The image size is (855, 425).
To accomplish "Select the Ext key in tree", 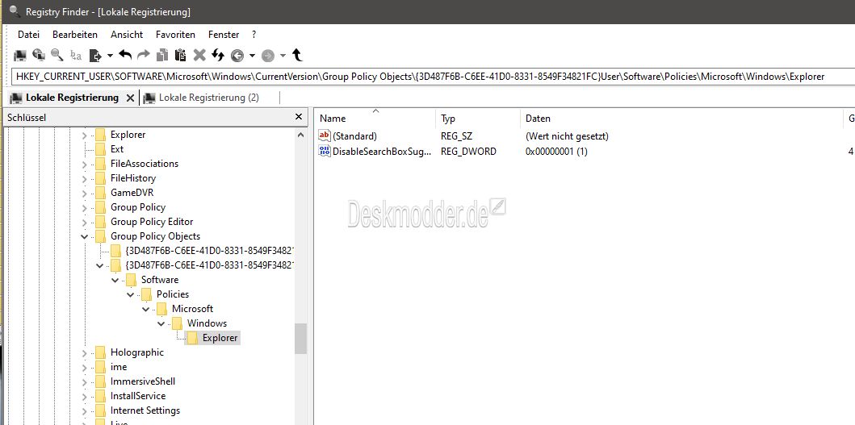I will 117,148.
